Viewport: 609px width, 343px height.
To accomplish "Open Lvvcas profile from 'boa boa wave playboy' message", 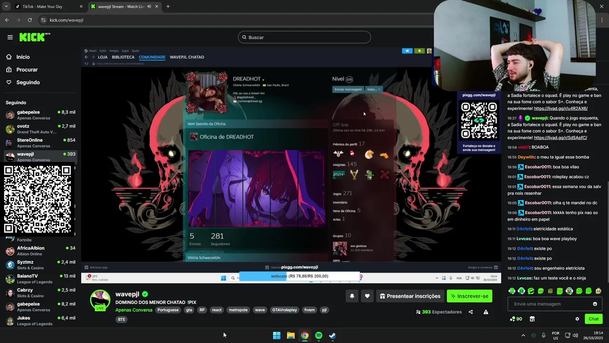I will tap(524, 239).
